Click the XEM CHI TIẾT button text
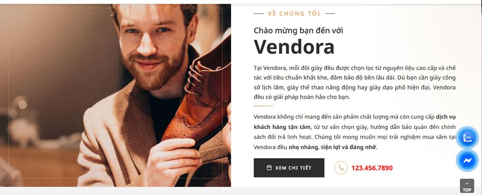Screen dimensions: 482x195 (x=293, y=168)
